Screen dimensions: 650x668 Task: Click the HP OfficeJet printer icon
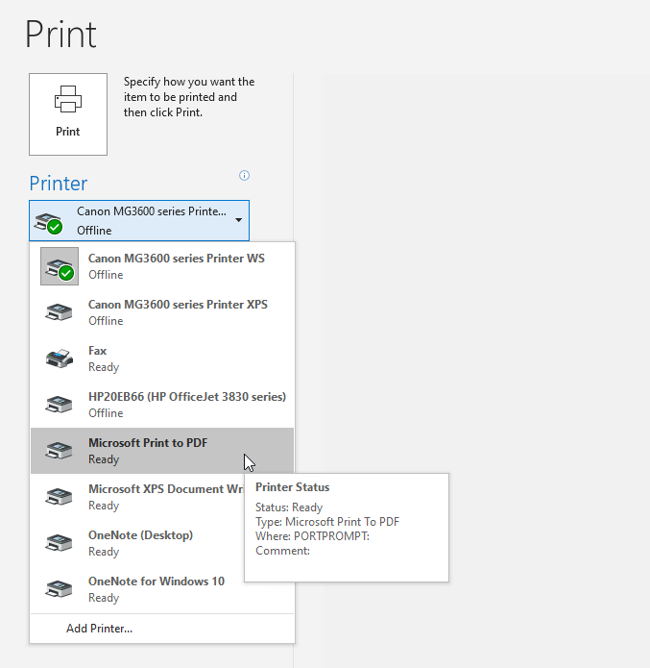60,405
